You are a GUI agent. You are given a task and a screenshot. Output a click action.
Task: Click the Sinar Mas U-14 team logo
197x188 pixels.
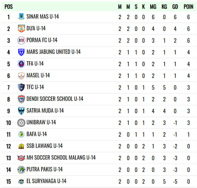(21, 17)
